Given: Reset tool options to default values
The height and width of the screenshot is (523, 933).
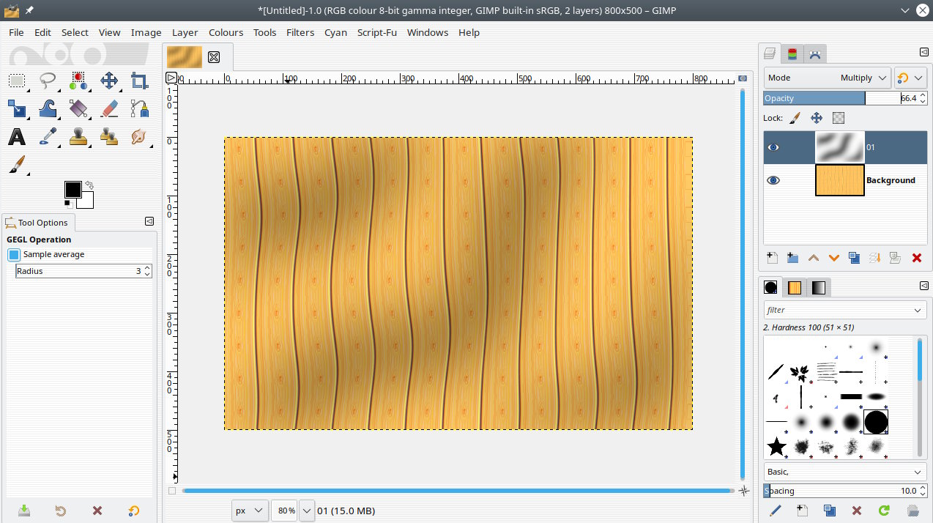Looking at the screenshot, I should click(x=133, y=511).
